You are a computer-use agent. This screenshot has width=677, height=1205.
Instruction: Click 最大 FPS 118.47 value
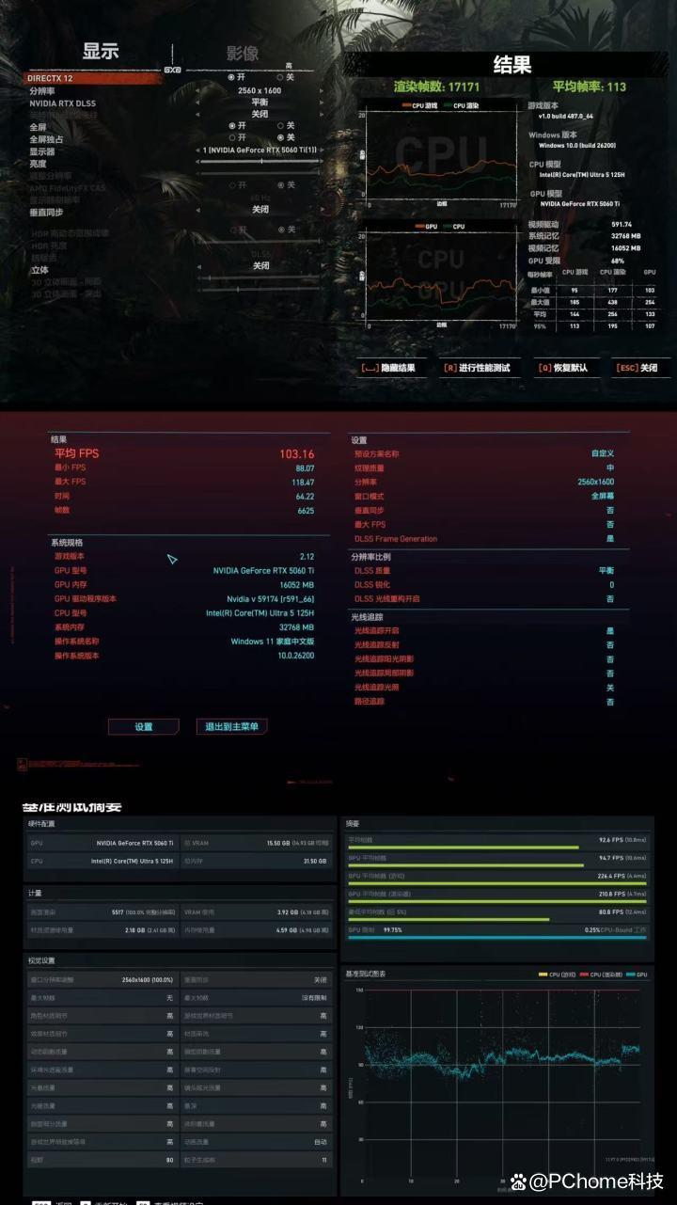(x=303, y=482)
